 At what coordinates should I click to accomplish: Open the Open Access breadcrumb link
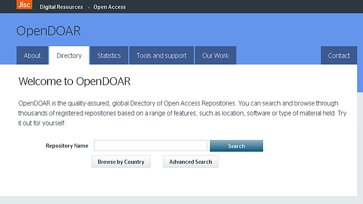109,7
